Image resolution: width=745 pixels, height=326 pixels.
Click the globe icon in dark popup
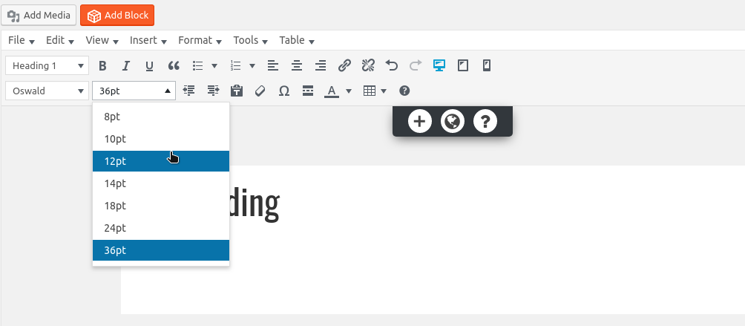tap(452, 121)
